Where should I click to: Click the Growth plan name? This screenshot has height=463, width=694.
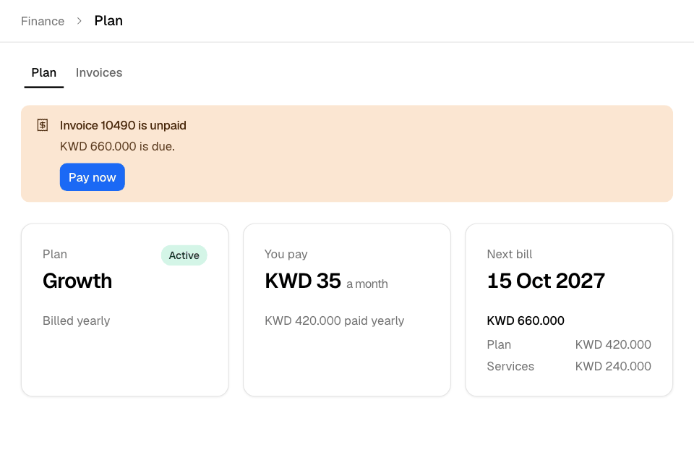pyautogui.click(x=77, y=281)
